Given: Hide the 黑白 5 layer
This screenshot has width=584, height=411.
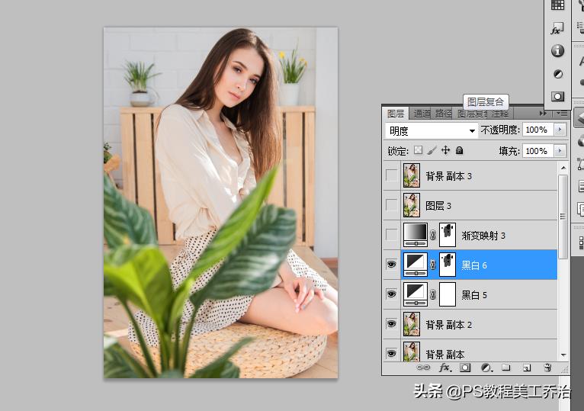Looking at the screenshot, I should (x=391, y=294).
